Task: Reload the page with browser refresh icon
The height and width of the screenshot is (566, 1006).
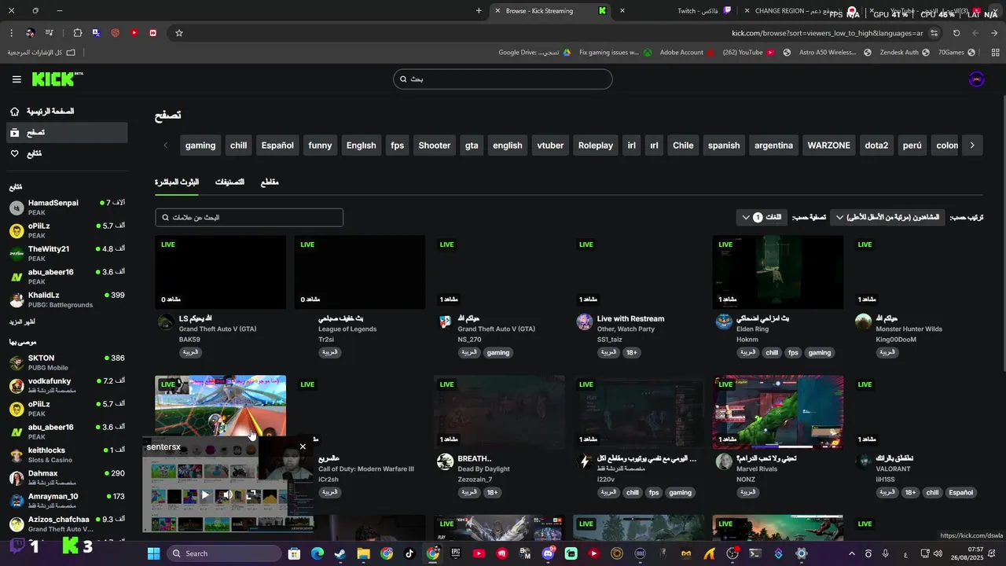Action: tap(956, 33)
